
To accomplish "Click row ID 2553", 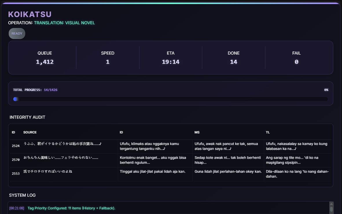I will [16, 174].
